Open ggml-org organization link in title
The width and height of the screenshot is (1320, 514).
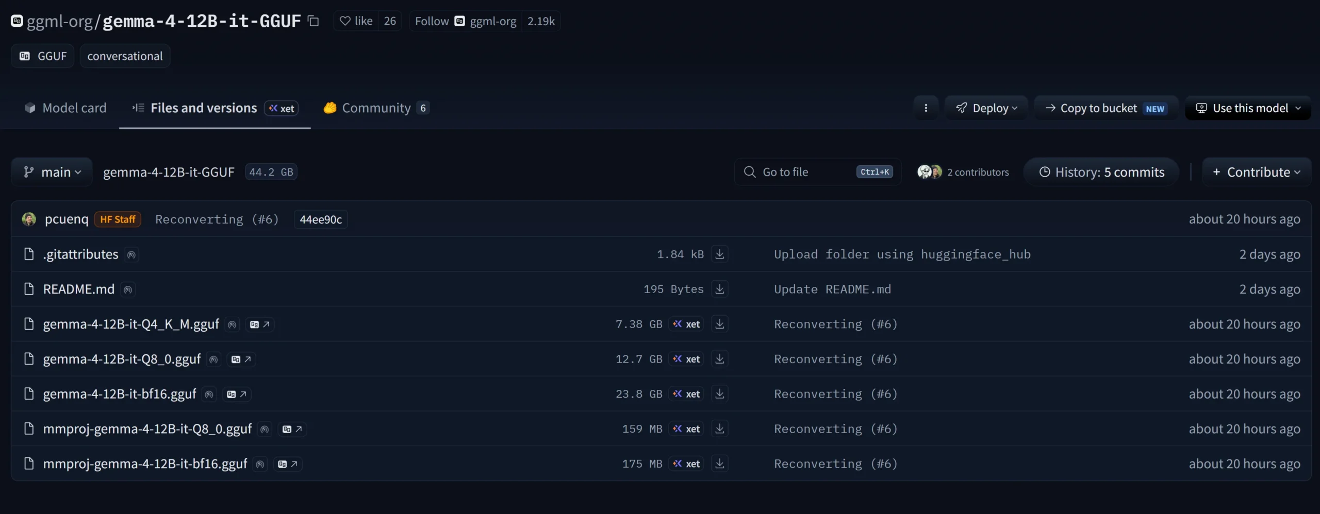coord(59,21)
